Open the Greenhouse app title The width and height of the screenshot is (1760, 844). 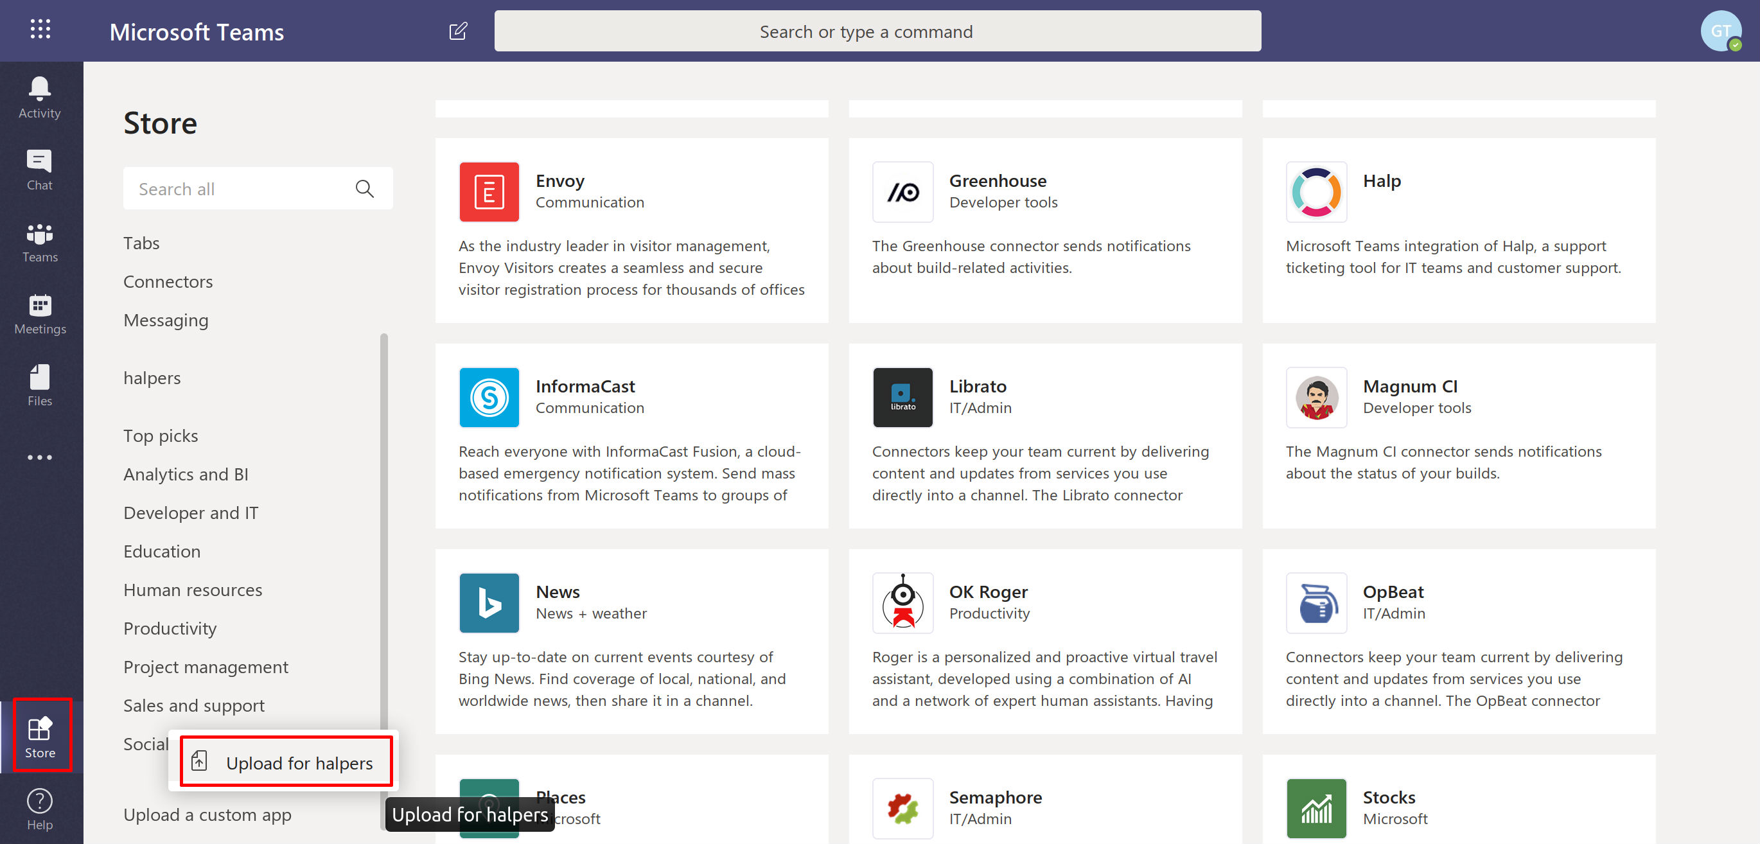(998, 180)
